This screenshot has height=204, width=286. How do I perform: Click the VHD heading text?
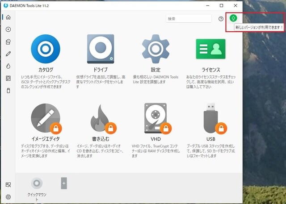coord(156,139)
